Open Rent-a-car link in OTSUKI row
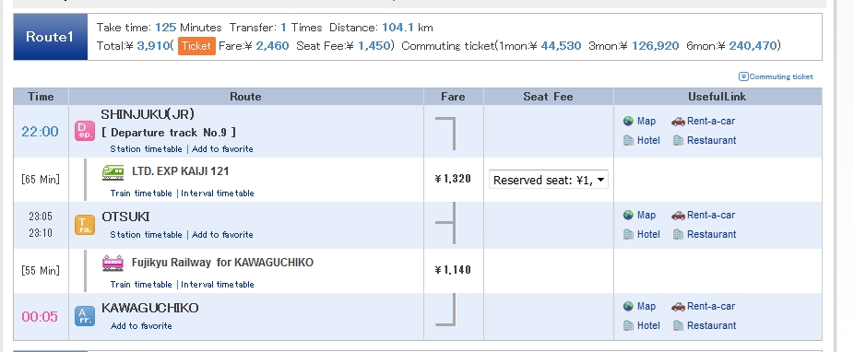The image size is (854, 352). [703, 215]
